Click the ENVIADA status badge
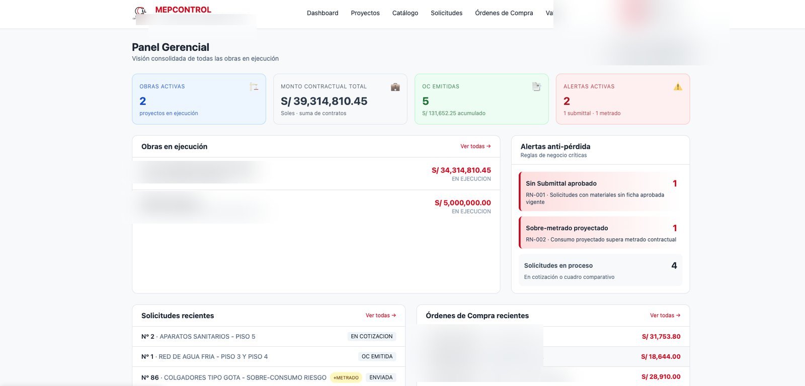 click(381, 377)
